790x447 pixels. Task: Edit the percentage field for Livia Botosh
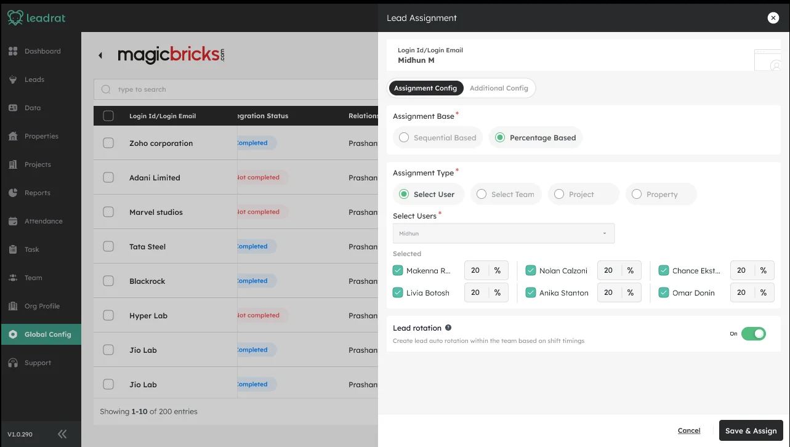point(475,292)
